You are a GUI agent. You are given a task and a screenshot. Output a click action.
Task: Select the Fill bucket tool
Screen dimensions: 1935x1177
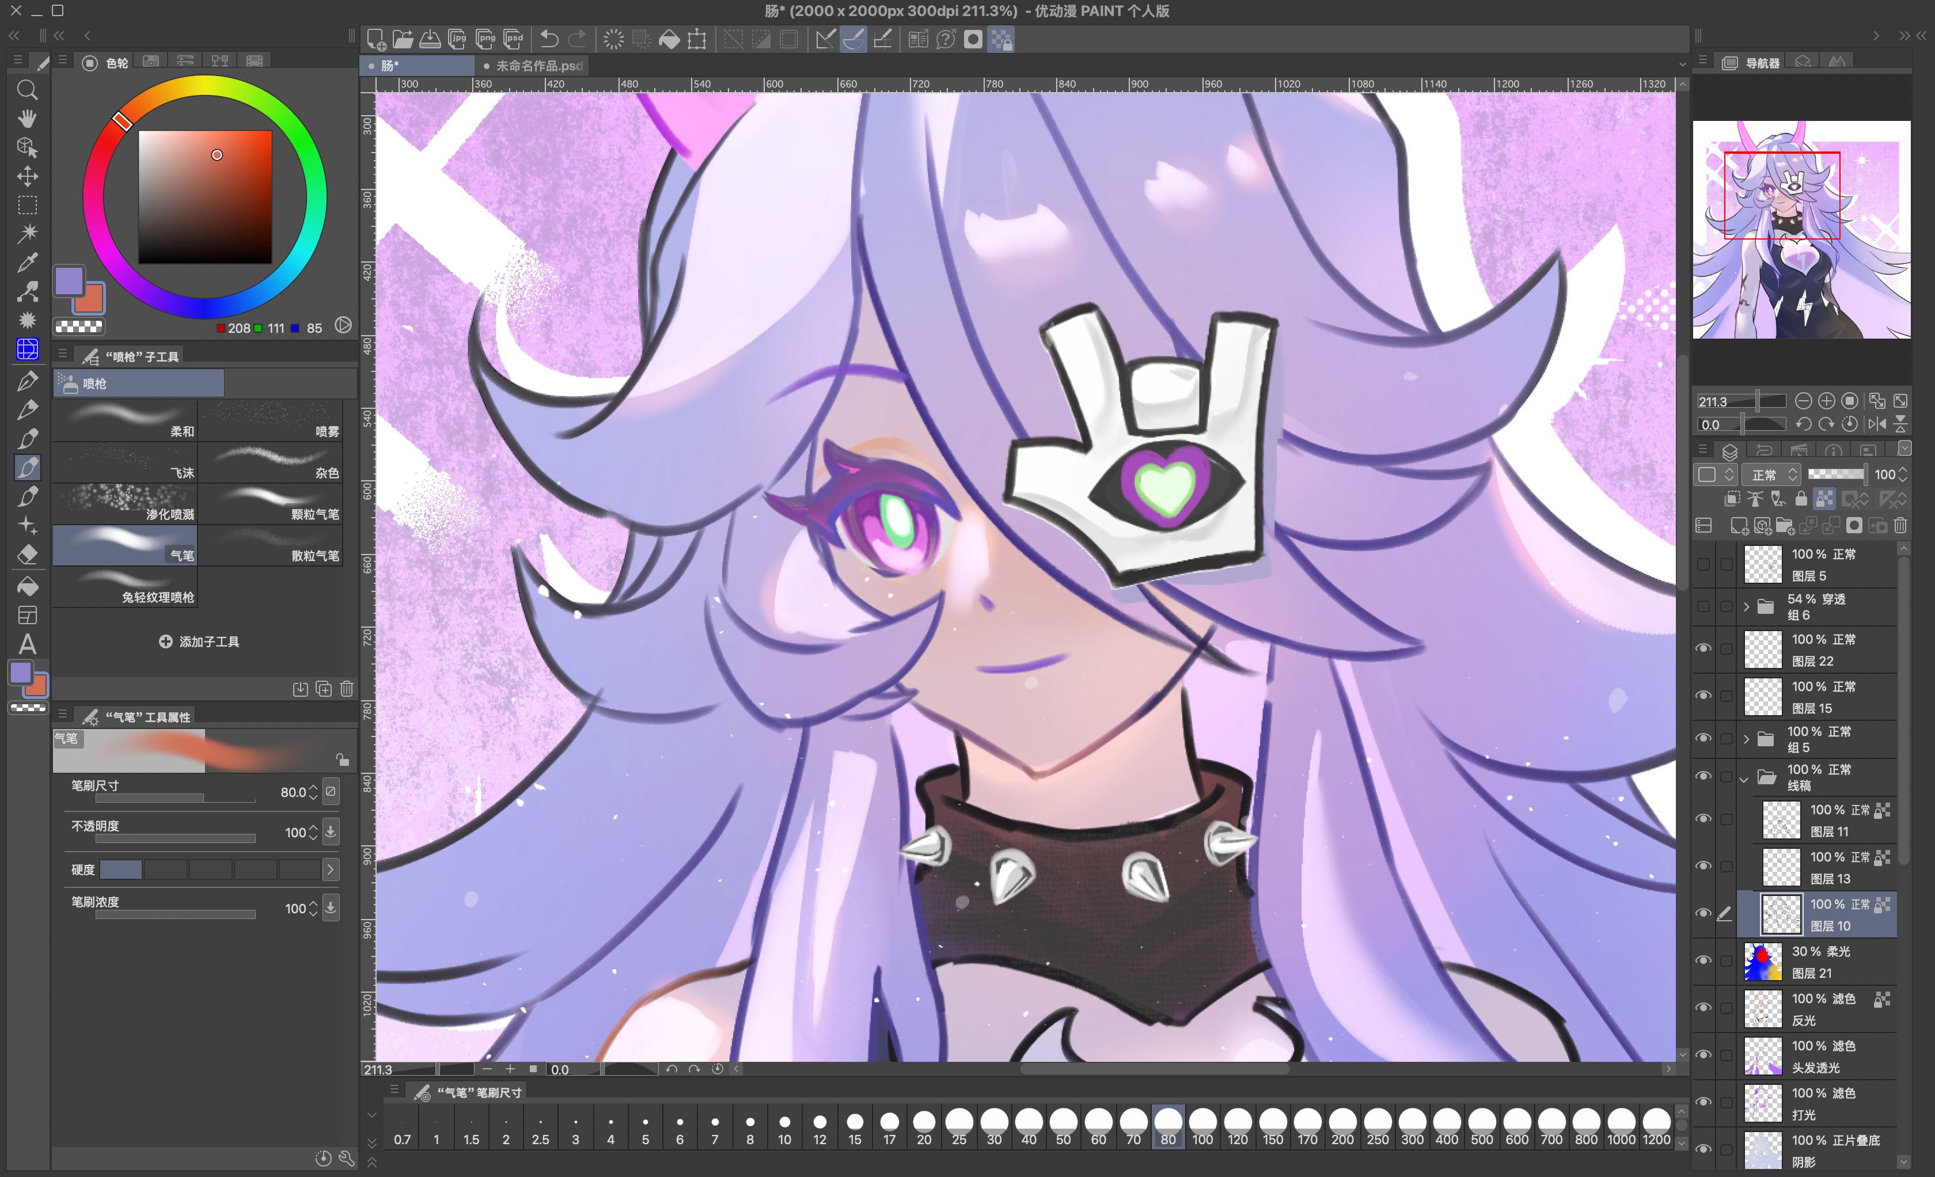pyautogui.click(x=28, y=587)
